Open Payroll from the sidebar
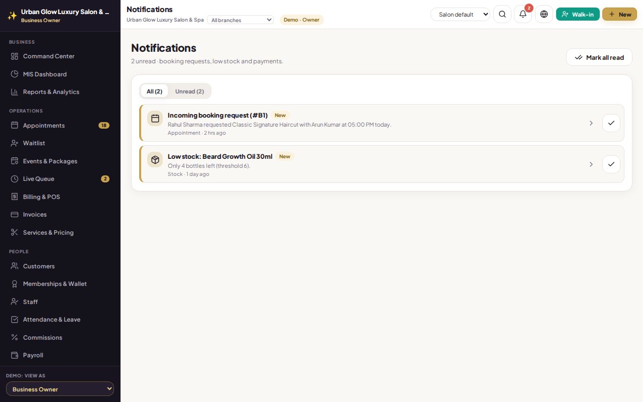Screen dimensions: 643x402 (60, 355)
